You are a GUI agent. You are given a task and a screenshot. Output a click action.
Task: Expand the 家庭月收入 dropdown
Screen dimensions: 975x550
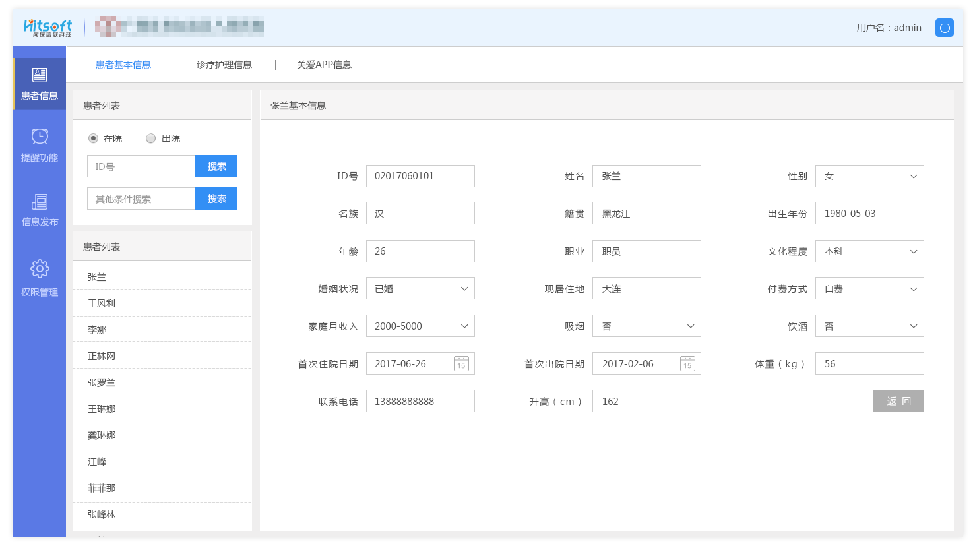420,326
